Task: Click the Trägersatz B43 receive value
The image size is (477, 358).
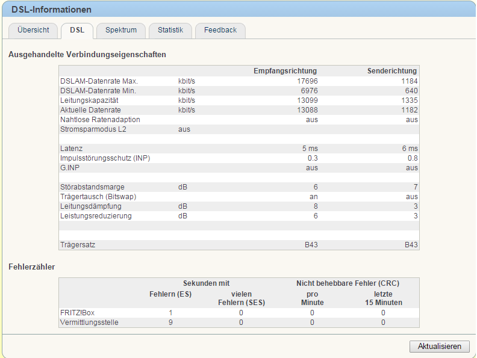Action: pos(311,245)
